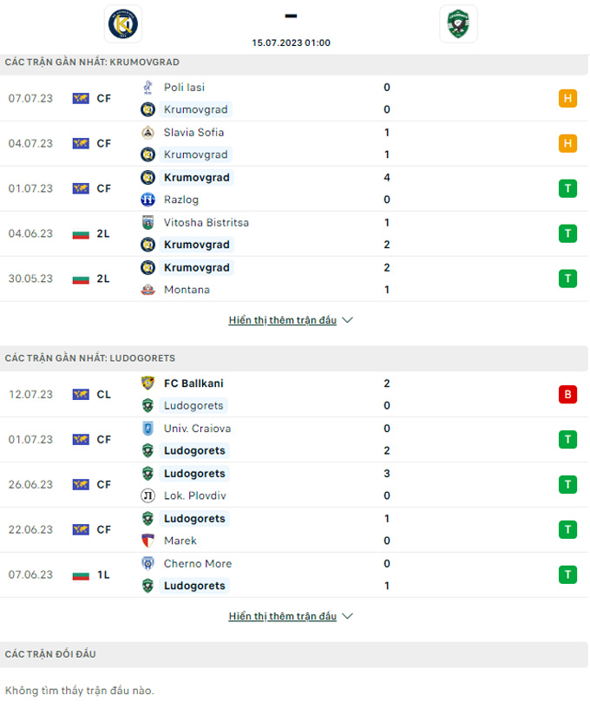590x708 pixels.
Task: Select the CÁC TRẬN GẦN NHẤT: LUDOGORETS header
Action: 91,357
